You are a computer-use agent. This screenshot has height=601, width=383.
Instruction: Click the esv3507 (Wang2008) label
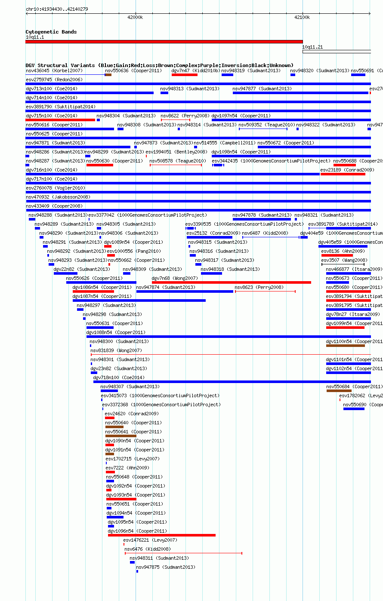coord(344,260)
